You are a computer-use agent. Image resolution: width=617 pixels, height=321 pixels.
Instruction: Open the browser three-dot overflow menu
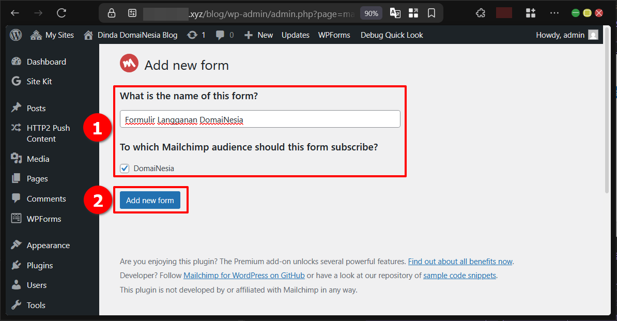(x=554, y=12)
